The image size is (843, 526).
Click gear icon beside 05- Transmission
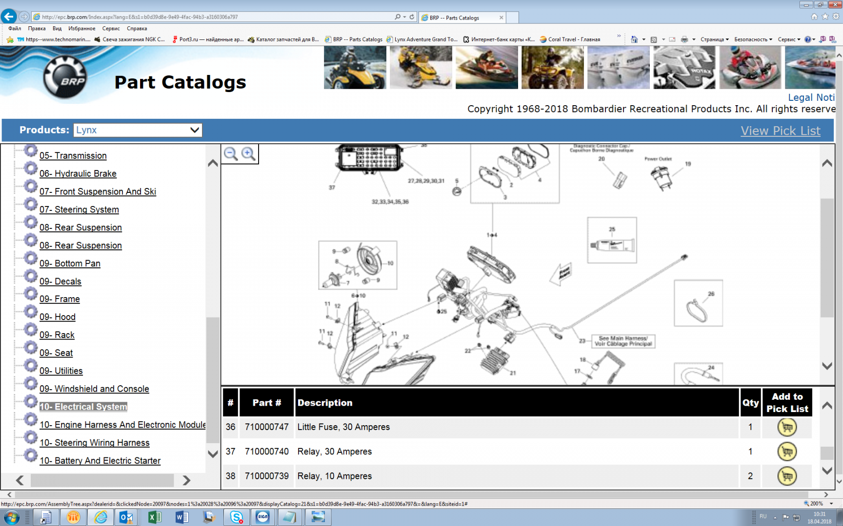coord(30,151)
